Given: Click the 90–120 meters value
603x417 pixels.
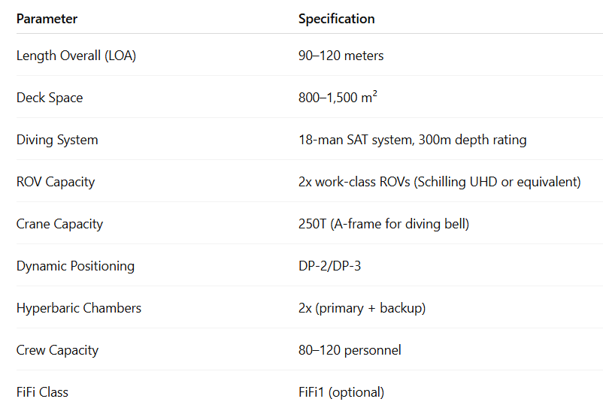Looking at the screenshot, I should pos(341,56).
